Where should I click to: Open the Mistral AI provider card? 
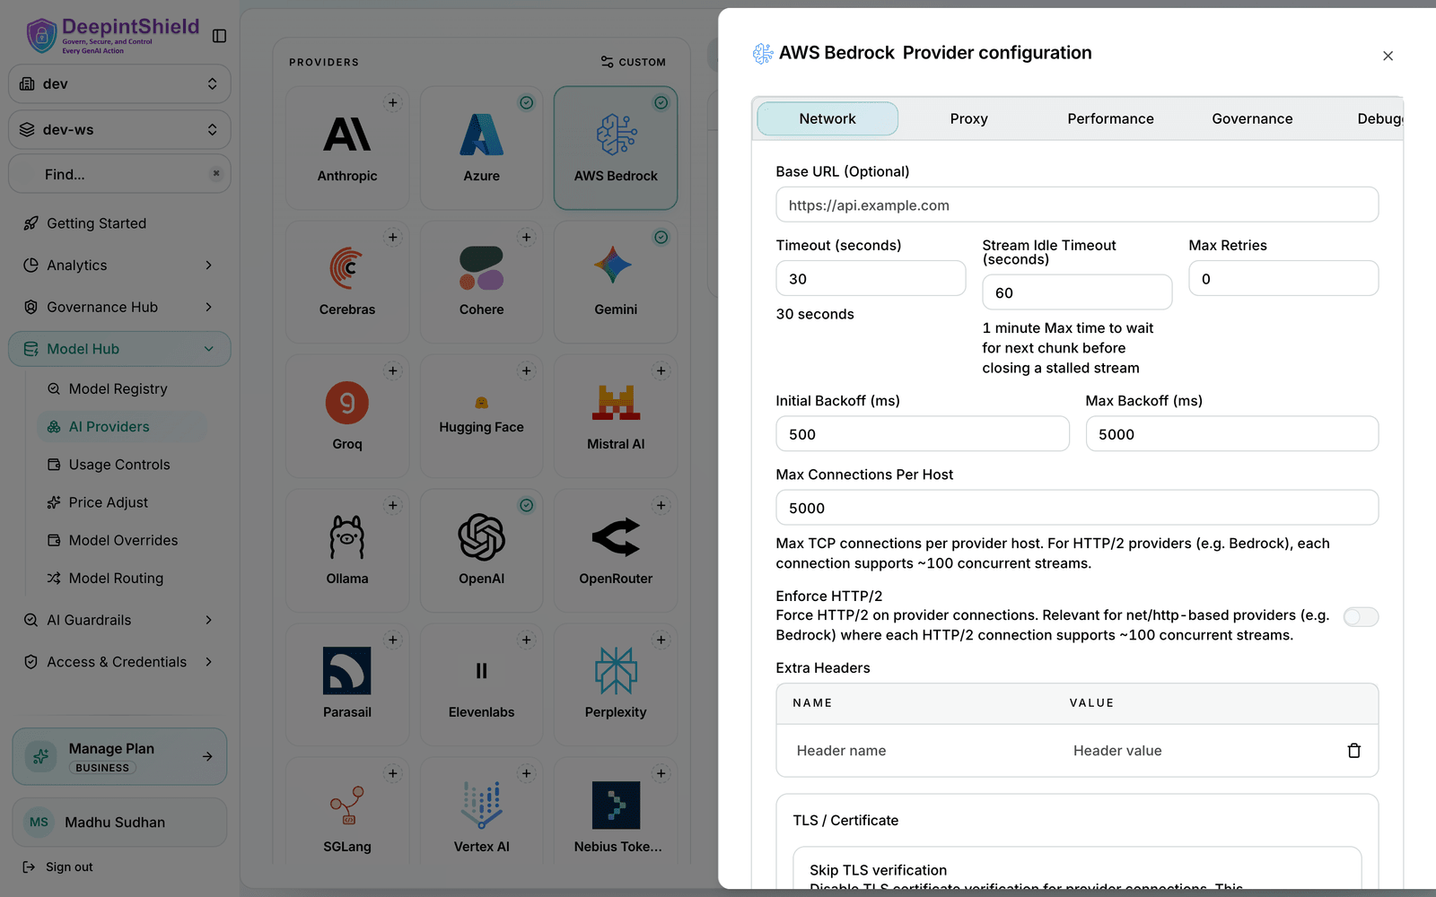coord(616,416)
